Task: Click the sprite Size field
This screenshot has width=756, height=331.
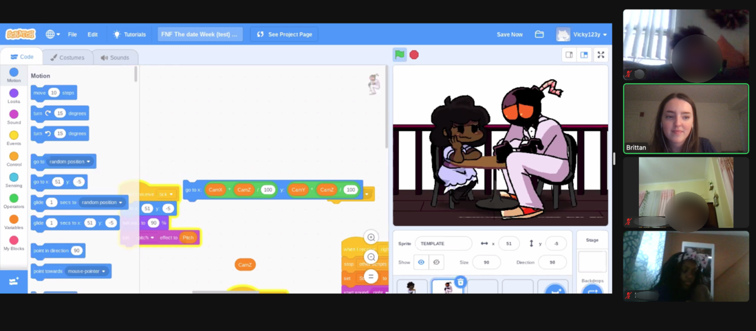Action: tap(486, 262)
